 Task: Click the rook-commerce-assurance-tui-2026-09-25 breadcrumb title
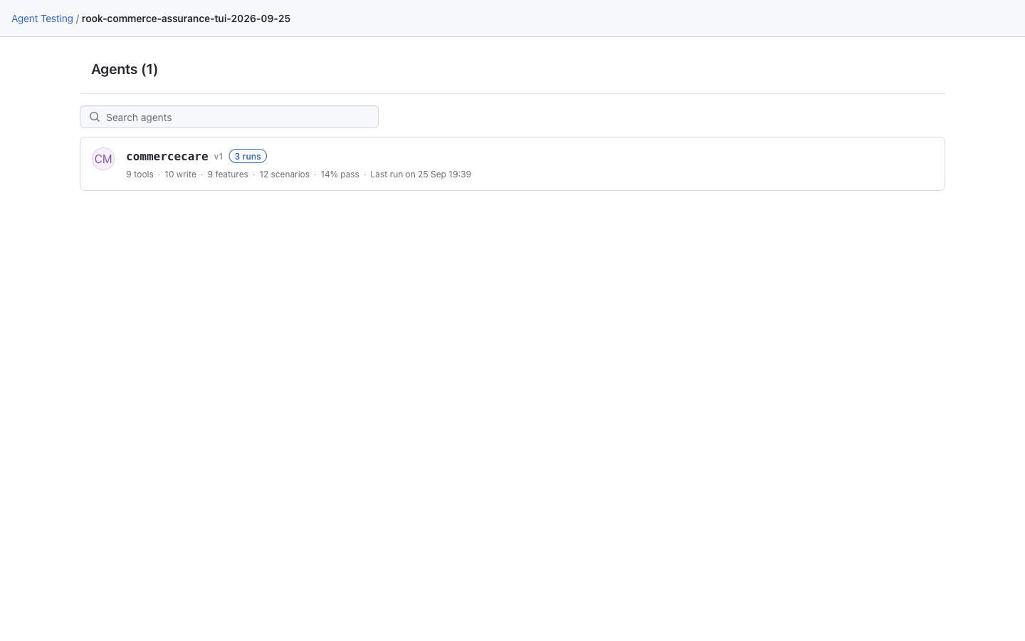click(186, 19)
